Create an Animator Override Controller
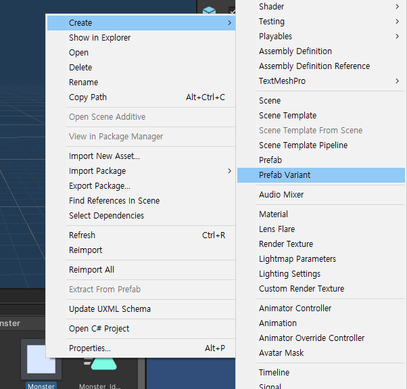The width and height of the screenshot is (407, 389). click(x=321, y=338)
